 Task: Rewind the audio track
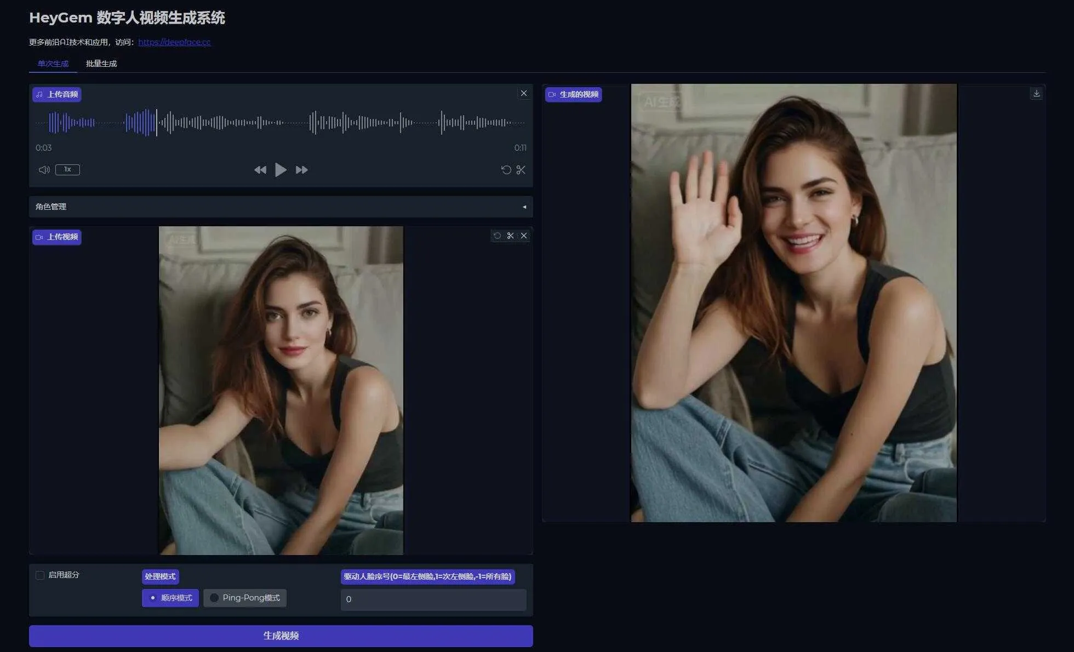pos(260,170)
